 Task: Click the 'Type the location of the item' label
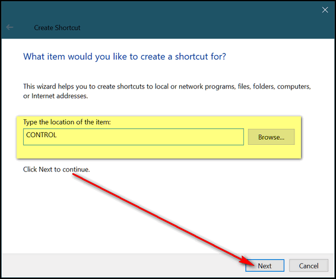point(67,122)
